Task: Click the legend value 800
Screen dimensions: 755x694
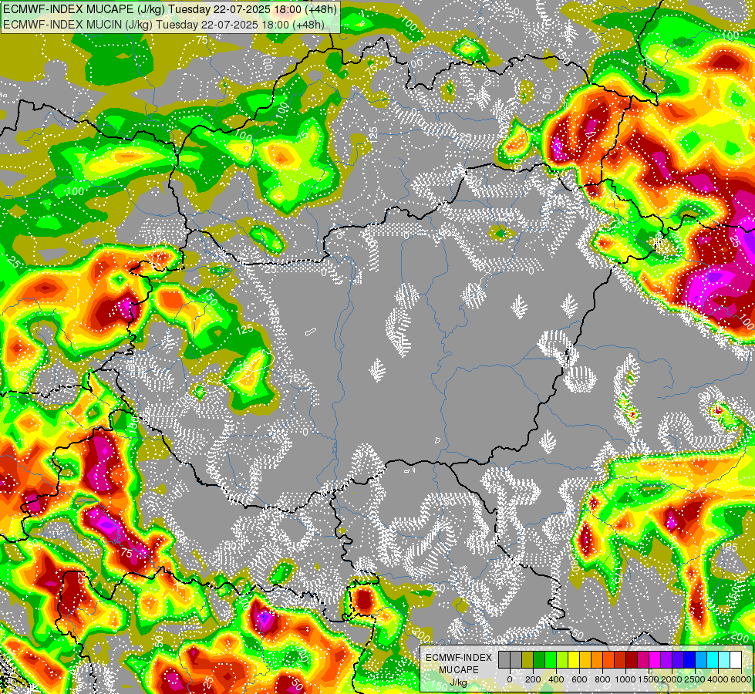Action: pos(603,679)
